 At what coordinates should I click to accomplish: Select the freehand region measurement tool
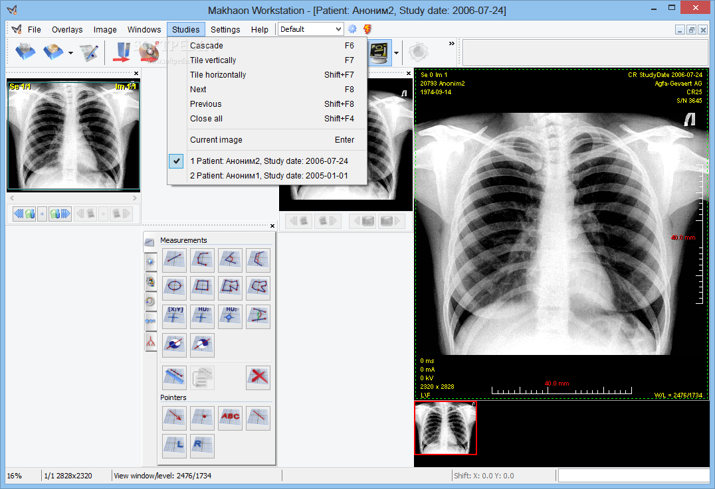(x=258, y=288)
